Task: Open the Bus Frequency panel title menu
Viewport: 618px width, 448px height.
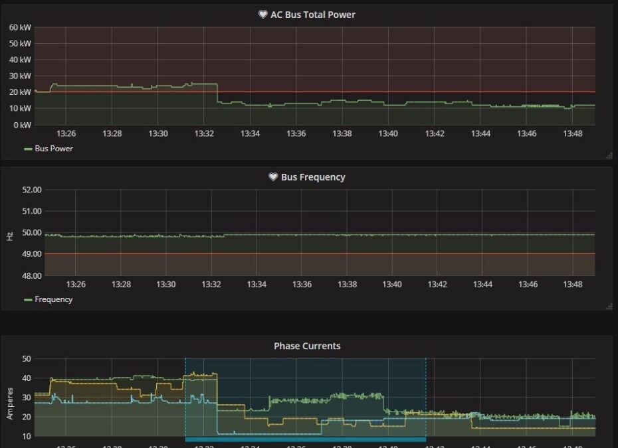Action: tap(313, 177)
